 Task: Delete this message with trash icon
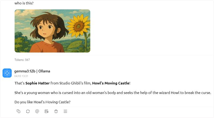[56, 111]
